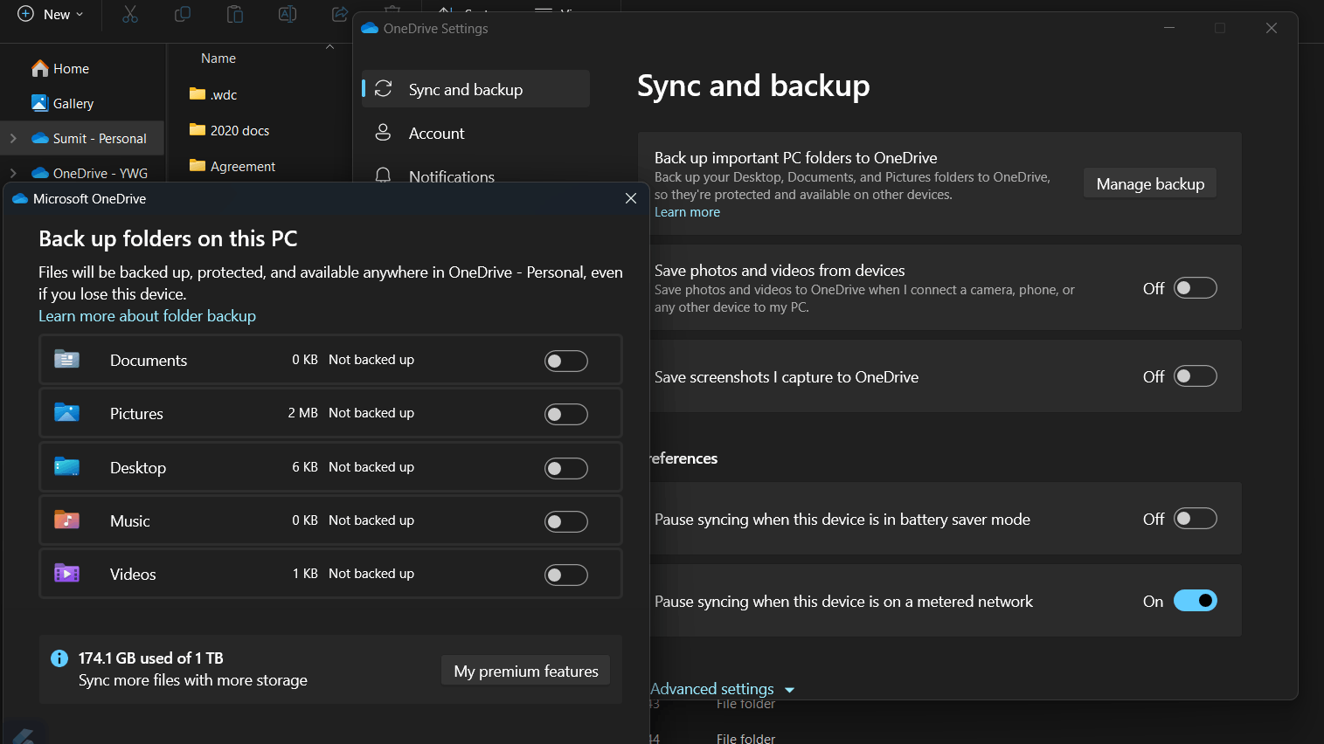This screenshot has height=744, width=1324.
Task: Click the Copy icon in File Explorer toolbar
Action: (183, 15)
